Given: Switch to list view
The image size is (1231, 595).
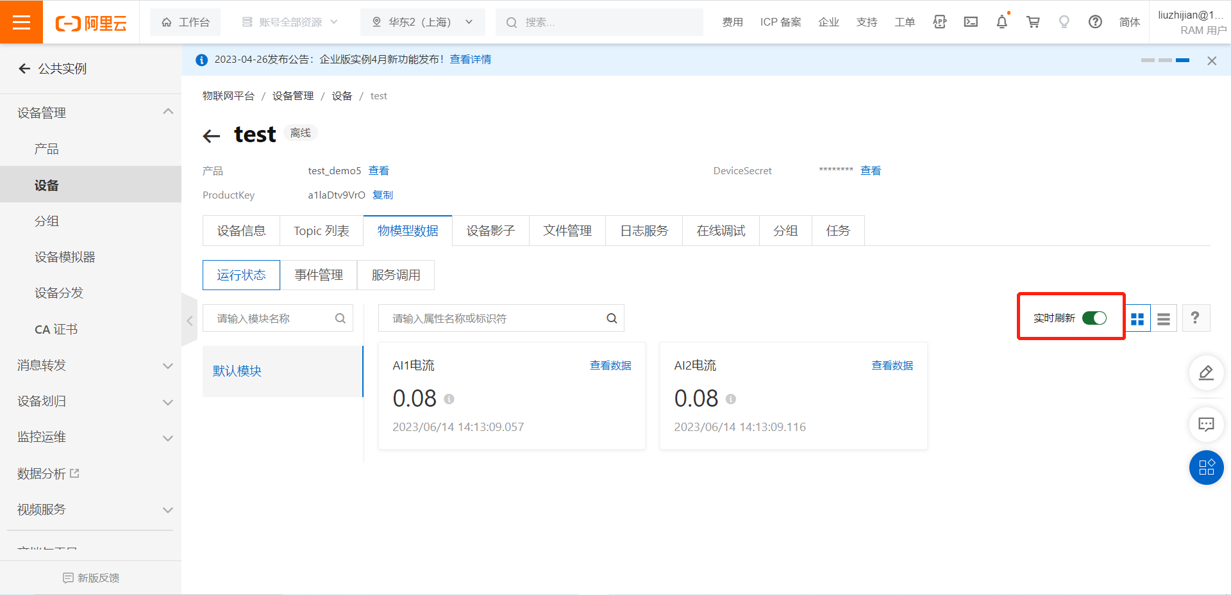Looking at the screenshot, I should 1164,318.
